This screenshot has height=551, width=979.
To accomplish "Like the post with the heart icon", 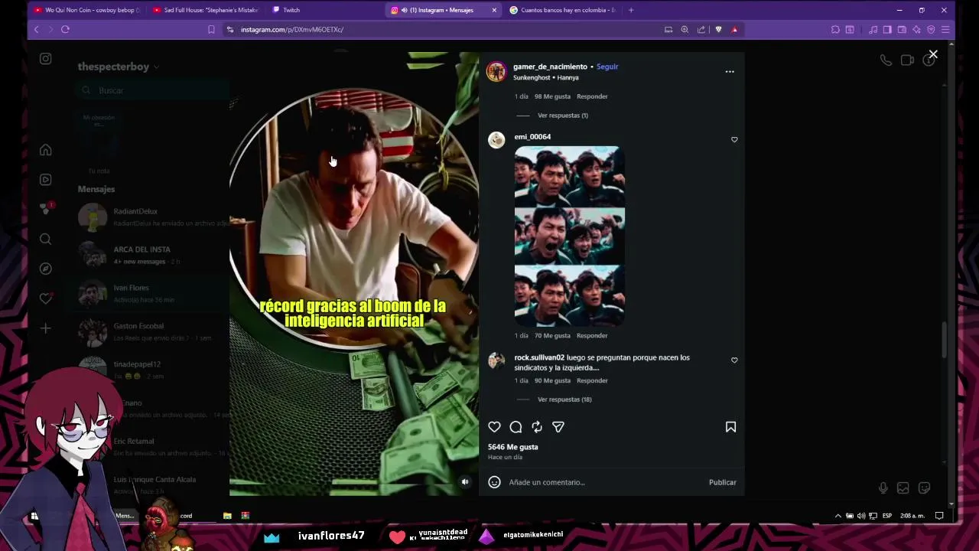I will tap(494, 427).
